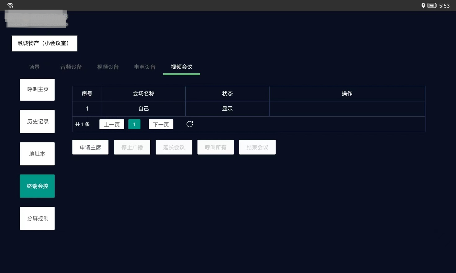Select the 电源设备 tab
Screen dimensions: 456x273
point(145,67)
